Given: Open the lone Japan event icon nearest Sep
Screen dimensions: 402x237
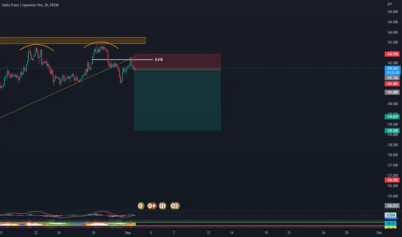Looking at the screenshot, I should [x=141, y=206].
